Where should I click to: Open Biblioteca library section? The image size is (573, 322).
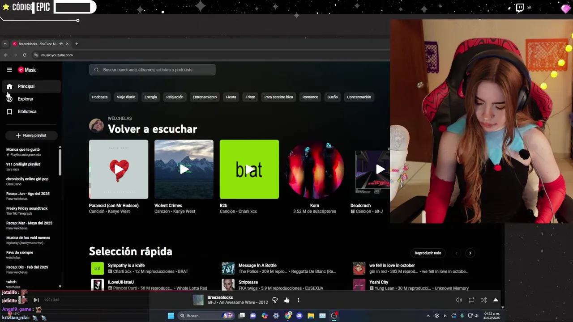point(31,111)
